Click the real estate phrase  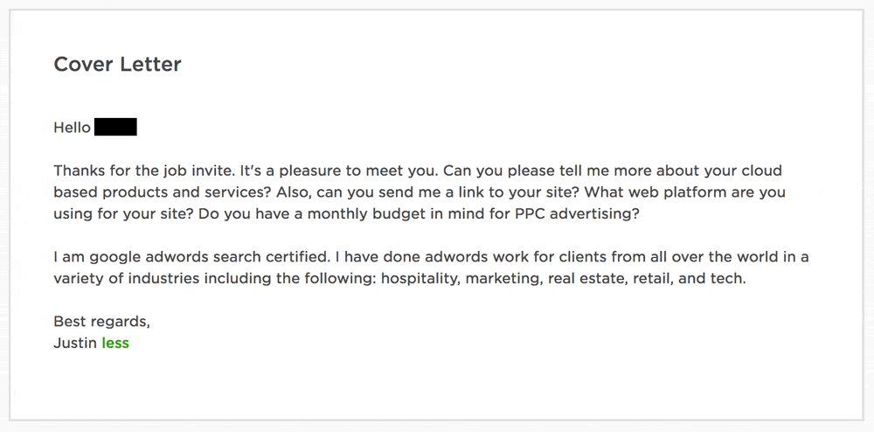pos(581,279)
